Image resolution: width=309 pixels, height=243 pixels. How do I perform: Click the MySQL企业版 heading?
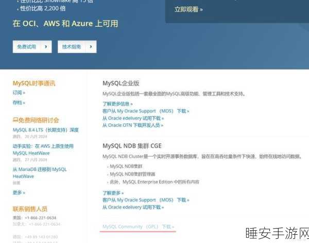click(121, 83)
